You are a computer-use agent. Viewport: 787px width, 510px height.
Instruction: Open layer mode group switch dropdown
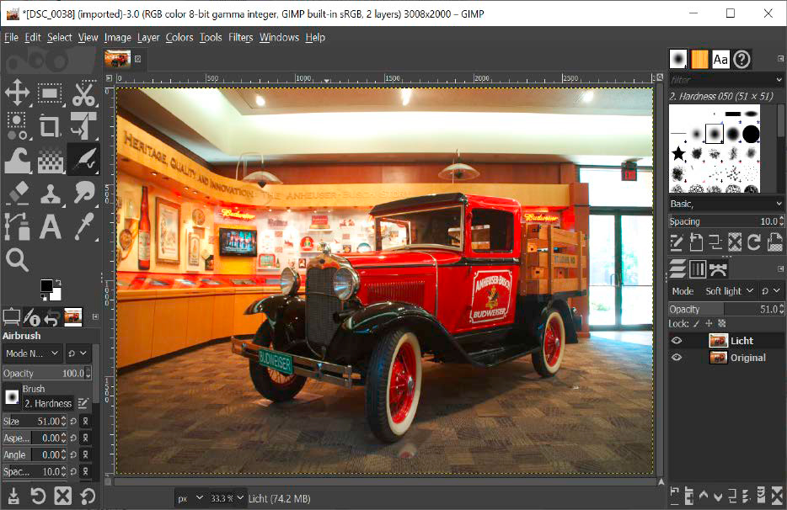coord(771,291)
